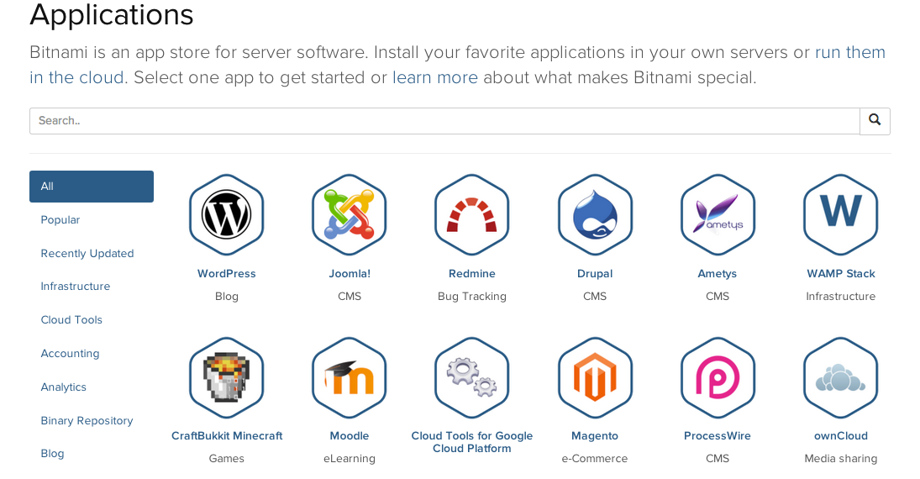Open the Drupal title link

[x=595, y=274]
